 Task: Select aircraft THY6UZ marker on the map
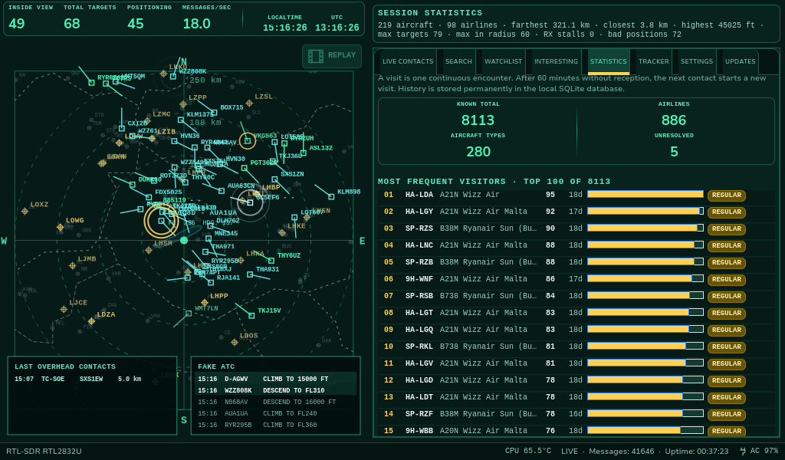point(271,260)
